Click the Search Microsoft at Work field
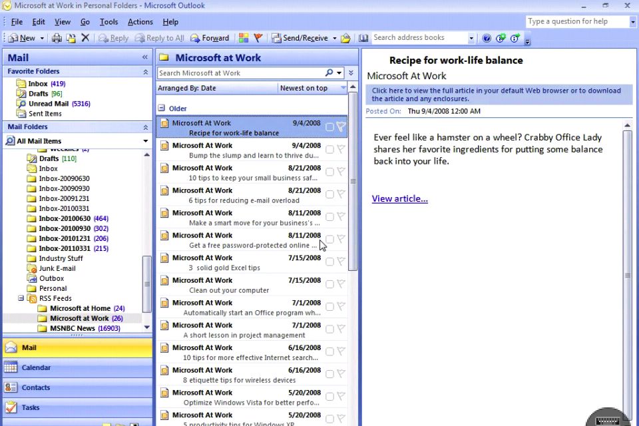Screen dimensions: 639x426 (x=241, y=73)
